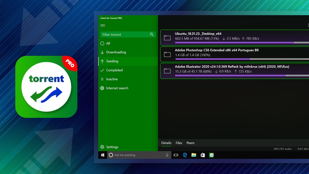
Task: Switch to the Details tab
Action: coord(166,143)
